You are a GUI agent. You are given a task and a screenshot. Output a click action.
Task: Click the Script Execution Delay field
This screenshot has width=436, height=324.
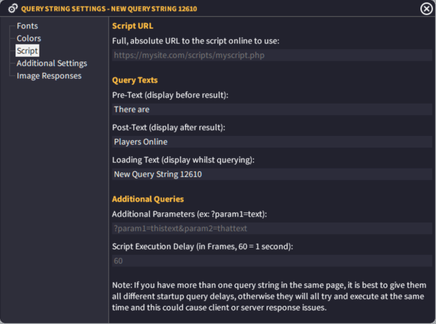[272, 261]
